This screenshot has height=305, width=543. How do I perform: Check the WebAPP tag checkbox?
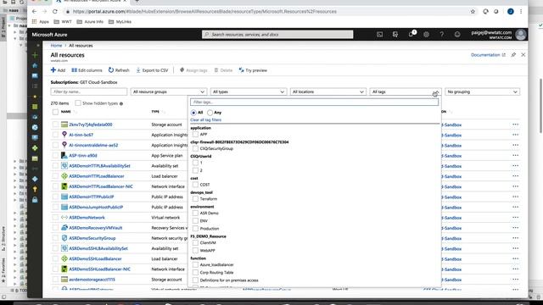[195, 251]
